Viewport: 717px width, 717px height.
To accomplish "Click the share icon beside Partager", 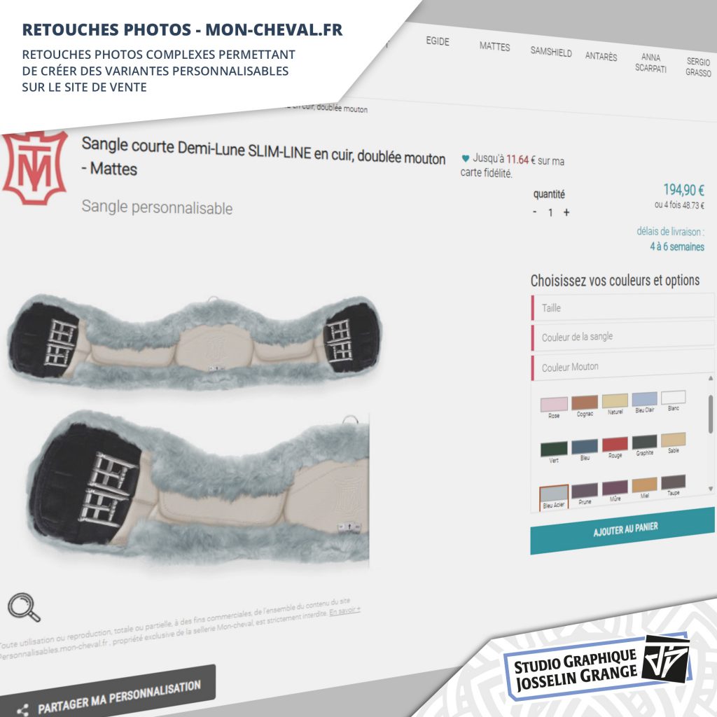I will [x=22, y=710].
